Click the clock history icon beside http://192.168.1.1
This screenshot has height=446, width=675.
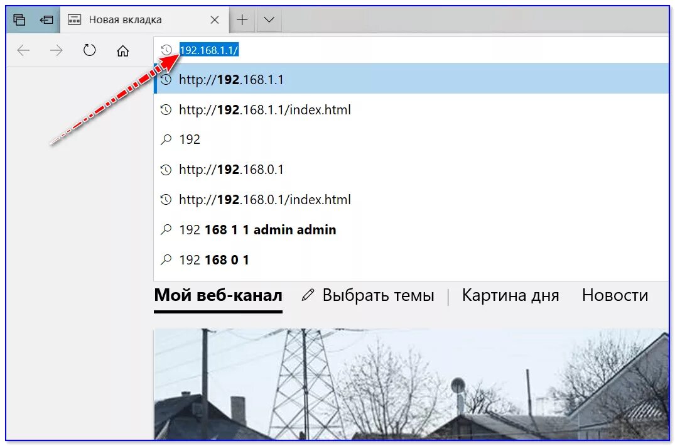(x=166, y=80)
